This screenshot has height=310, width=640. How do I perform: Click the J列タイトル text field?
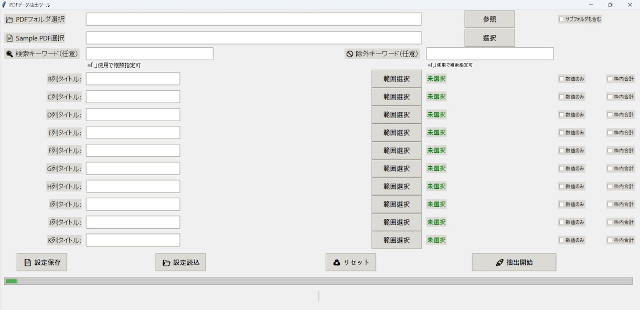pyautogui.click(x=133, y=222)
